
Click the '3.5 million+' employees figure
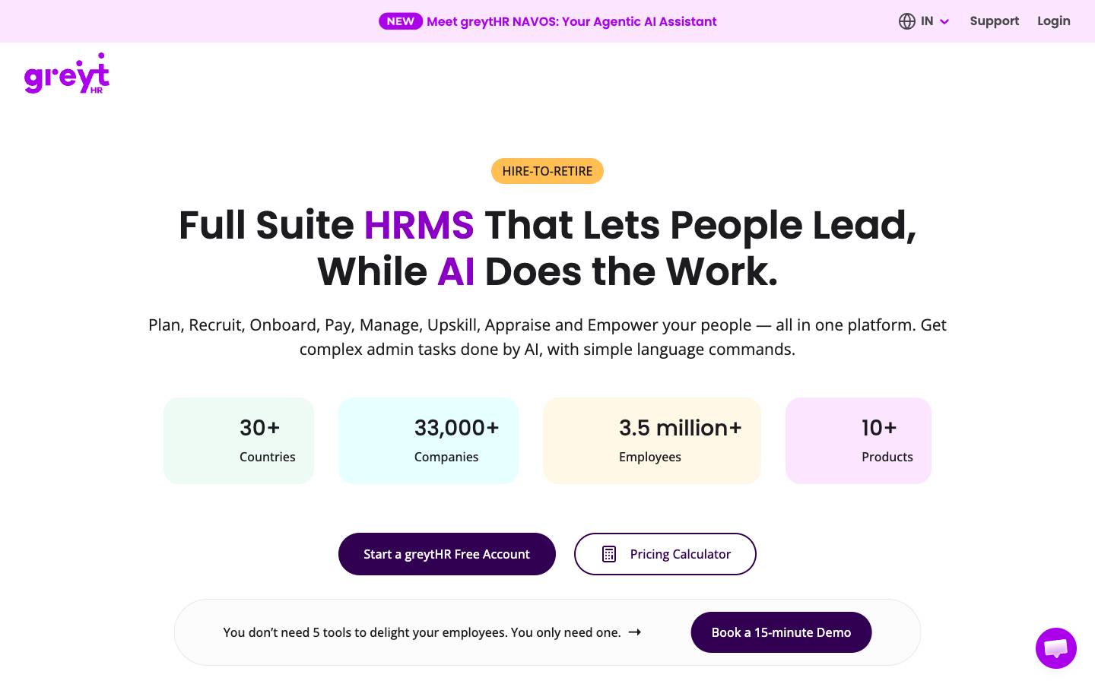point(681,428)
